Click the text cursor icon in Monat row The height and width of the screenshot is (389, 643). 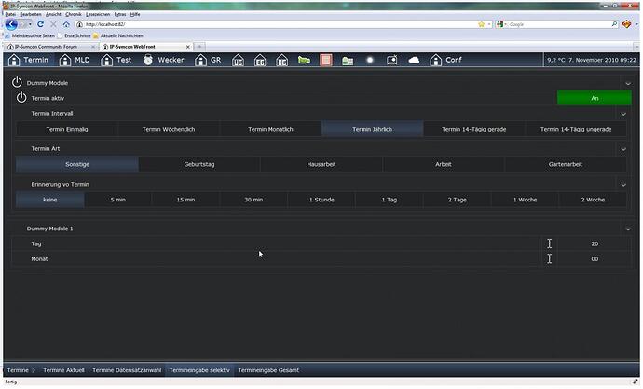pos(550,259)
